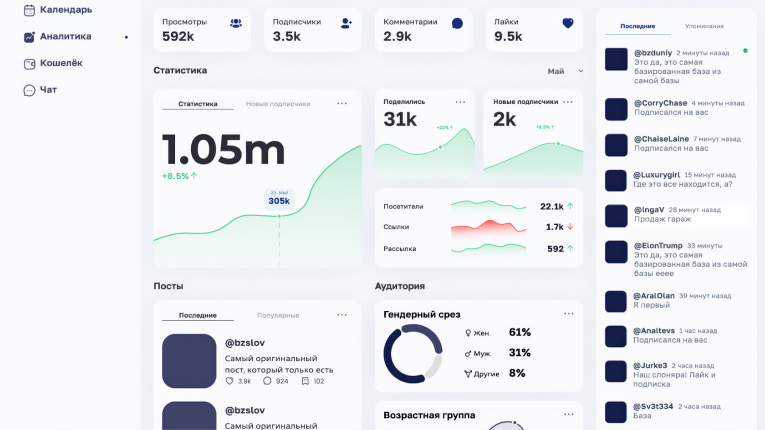This screenshot has height=430, width=765.
Task: Open @Sv3t334's comment 'База'
Action: coord(642,416)
